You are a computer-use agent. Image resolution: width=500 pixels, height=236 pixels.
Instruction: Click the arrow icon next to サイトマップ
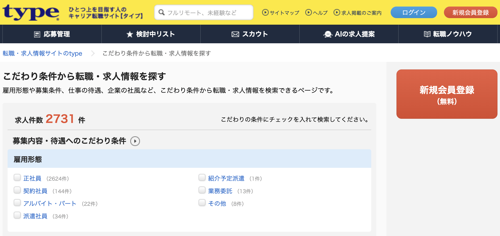265,12
